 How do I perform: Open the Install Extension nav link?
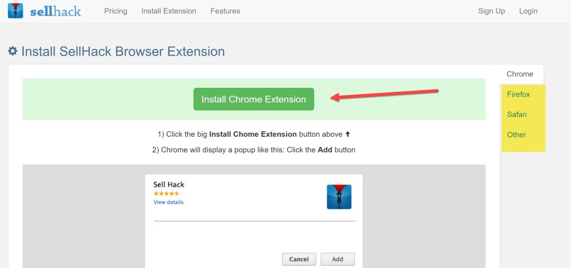[x=168, y=11]
